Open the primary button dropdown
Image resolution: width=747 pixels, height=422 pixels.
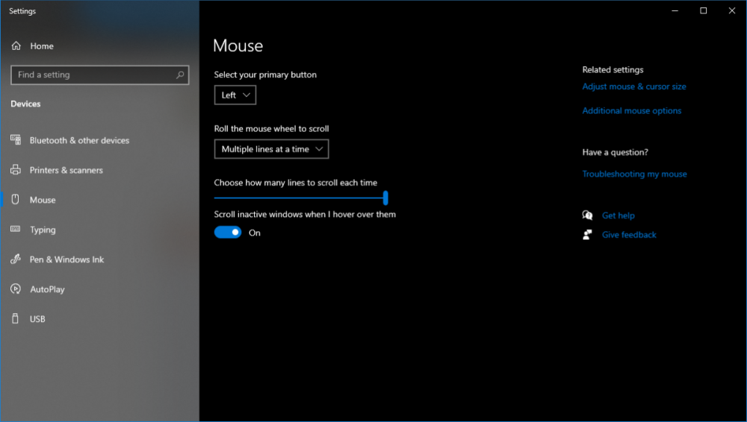pos(235,95)
